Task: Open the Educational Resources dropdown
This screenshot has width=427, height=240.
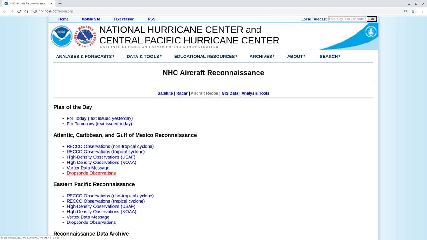Action: [x=205, y=57]
